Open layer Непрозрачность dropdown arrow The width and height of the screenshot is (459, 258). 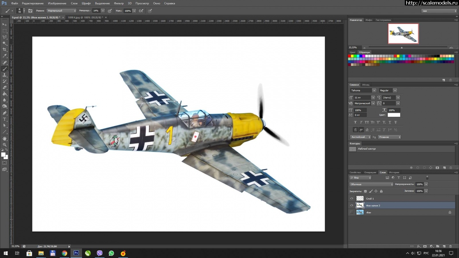[426, 184]
